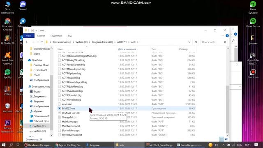Image resolution: width=263 pixels, height=148 pixels.
Task: Open Razer Cortex desktop icon
Action: point(253,23)
